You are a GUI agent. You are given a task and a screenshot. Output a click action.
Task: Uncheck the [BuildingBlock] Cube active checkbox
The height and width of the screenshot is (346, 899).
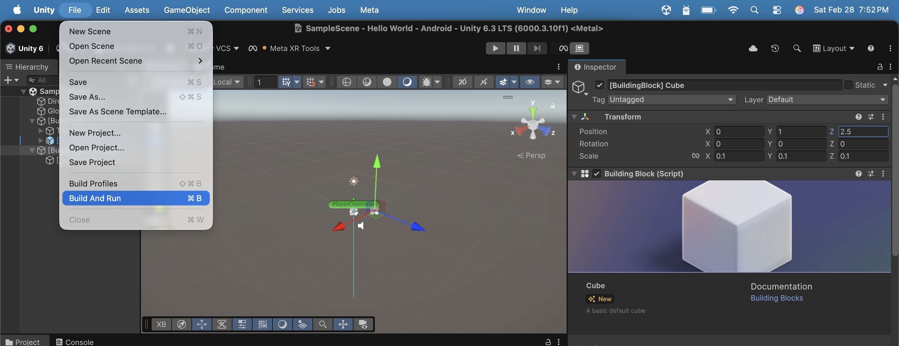point(600,85)
